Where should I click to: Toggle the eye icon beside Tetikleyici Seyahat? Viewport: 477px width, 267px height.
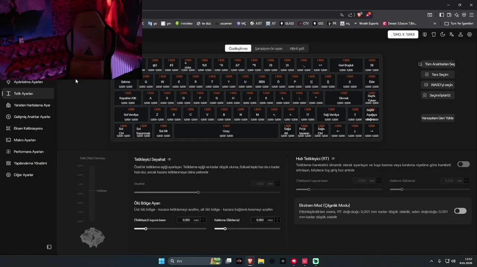170,159
